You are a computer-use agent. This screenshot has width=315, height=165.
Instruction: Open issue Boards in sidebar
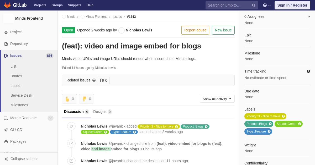coord(16,76)
